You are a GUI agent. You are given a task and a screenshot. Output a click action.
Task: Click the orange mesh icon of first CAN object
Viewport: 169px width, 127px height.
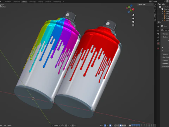tap(164, 11)
